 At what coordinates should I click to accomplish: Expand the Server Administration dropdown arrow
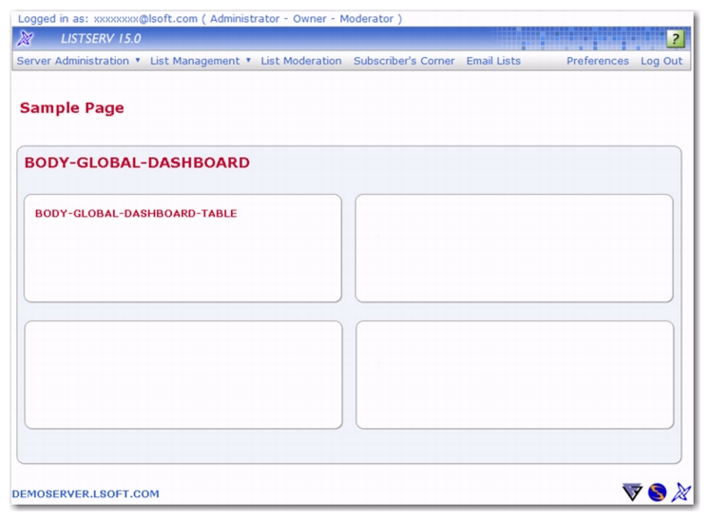coord(138,60)
